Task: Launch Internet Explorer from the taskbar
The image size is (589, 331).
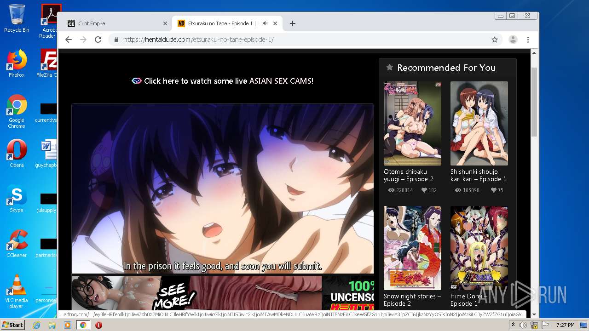Action: point(36,325)
